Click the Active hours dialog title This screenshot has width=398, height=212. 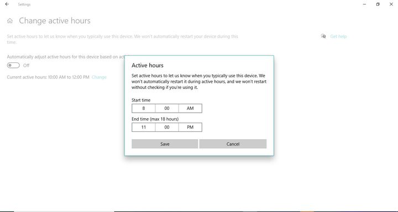tap(148, 66)
